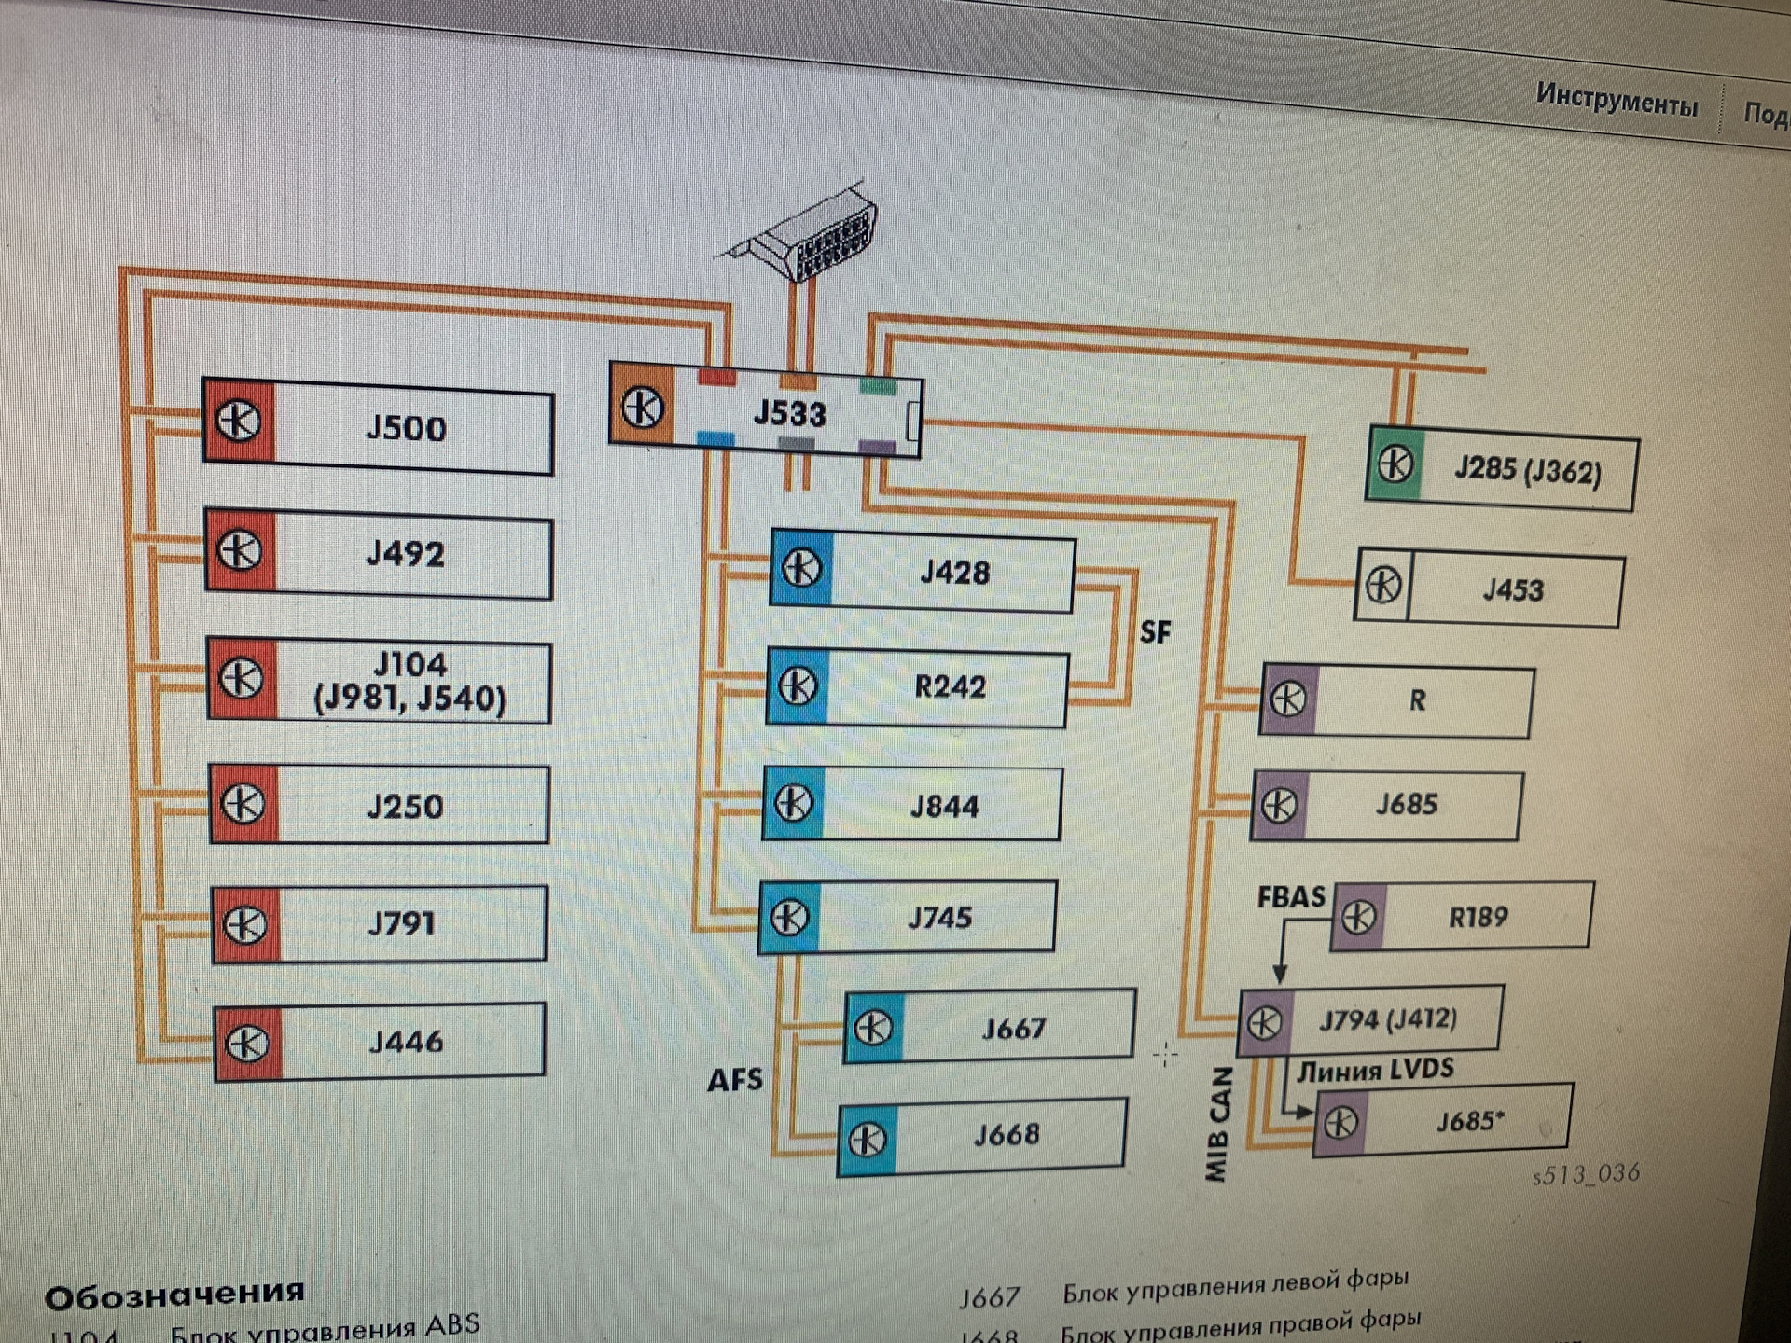Image resolution: width=1791 pixels, height=1343 pixels.
Task: Click the J250 control unit box
Action: [380, 805]
